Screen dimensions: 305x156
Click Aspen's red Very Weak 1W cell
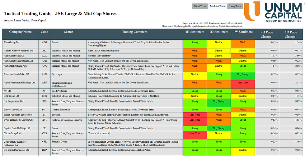pyautogui.click(x=243, y=84)
